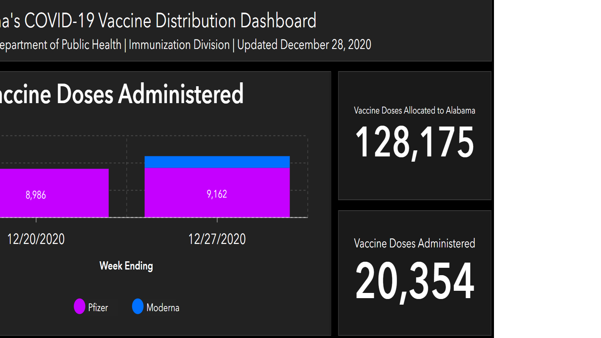Click the 12/27/2020 x-axis label
This screenshot has height=338, width=601.
pos(217,239)
